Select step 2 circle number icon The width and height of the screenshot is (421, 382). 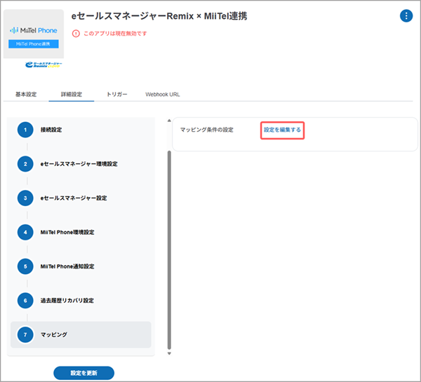click(x=26, y=164)
